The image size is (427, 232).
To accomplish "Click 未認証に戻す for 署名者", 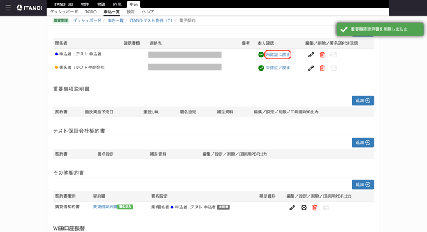I will (278, 68).
